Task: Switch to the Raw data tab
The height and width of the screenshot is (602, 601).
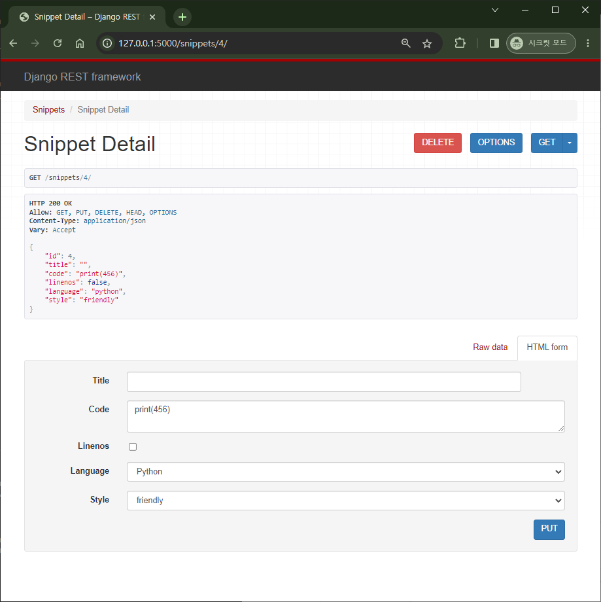Action: 490,347
